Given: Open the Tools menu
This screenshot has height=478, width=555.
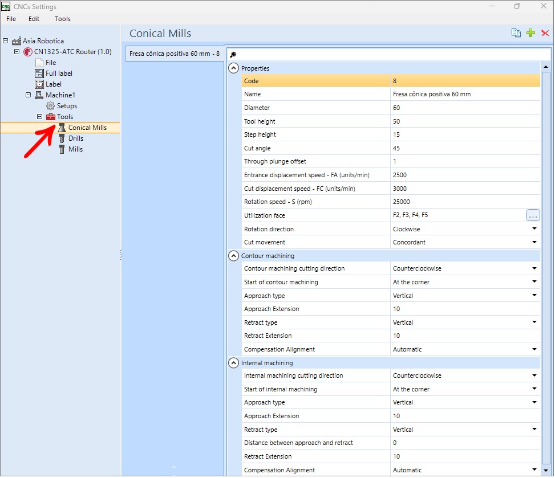Looking at the screenshot, I should click(x=63, y=19).
